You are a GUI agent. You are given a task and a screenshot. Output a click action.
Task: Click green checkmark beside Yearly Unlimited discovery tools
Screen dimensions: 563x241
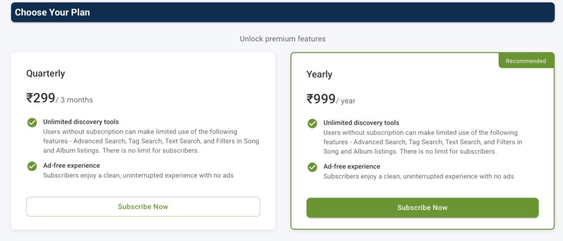tap(312, 123)
